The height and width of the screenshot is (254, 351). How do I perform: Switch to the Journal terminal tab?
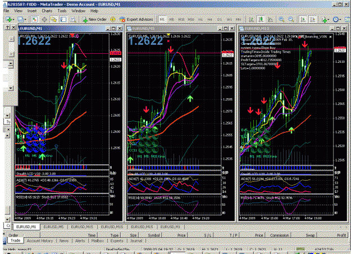(136, 241)
